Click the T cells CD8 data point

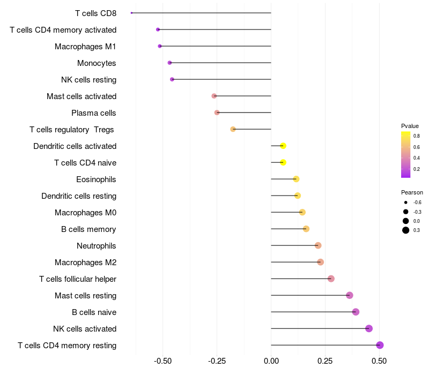[131, 13]
